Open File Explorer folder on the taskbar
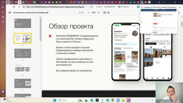The image size is (183, 103). pos(123,100)
